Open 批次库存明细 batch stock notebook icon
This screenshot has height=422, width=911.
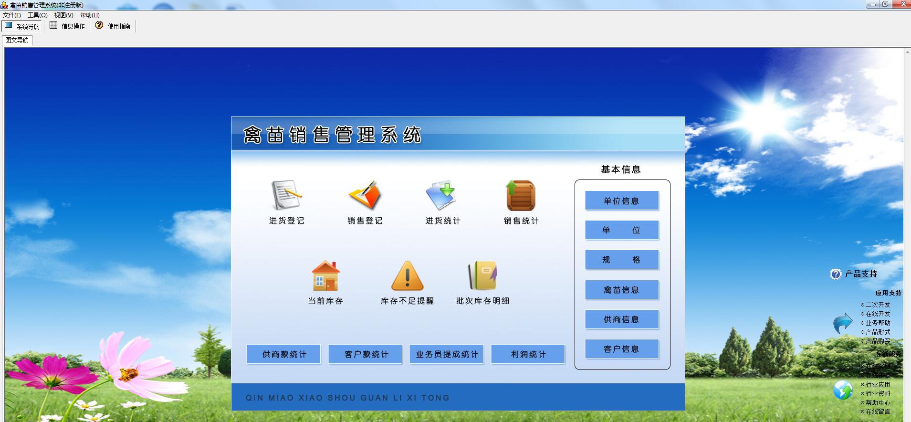click(482, 275)
